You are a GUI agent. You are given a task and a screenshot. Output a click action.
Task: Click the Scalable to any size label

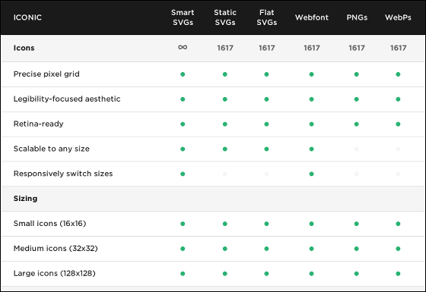pyautogui.click(x=52, y=149)
